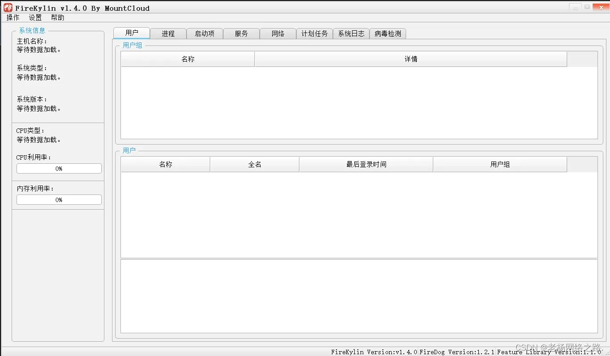The image size is (610, 356).
Task: Click the FireKylin app icon in title bar
Action: [8, 8]
